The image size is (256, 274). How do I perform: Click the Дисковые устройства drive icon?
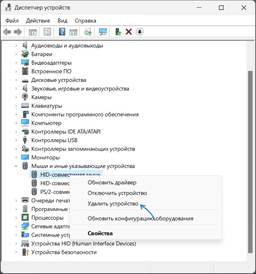25,81
